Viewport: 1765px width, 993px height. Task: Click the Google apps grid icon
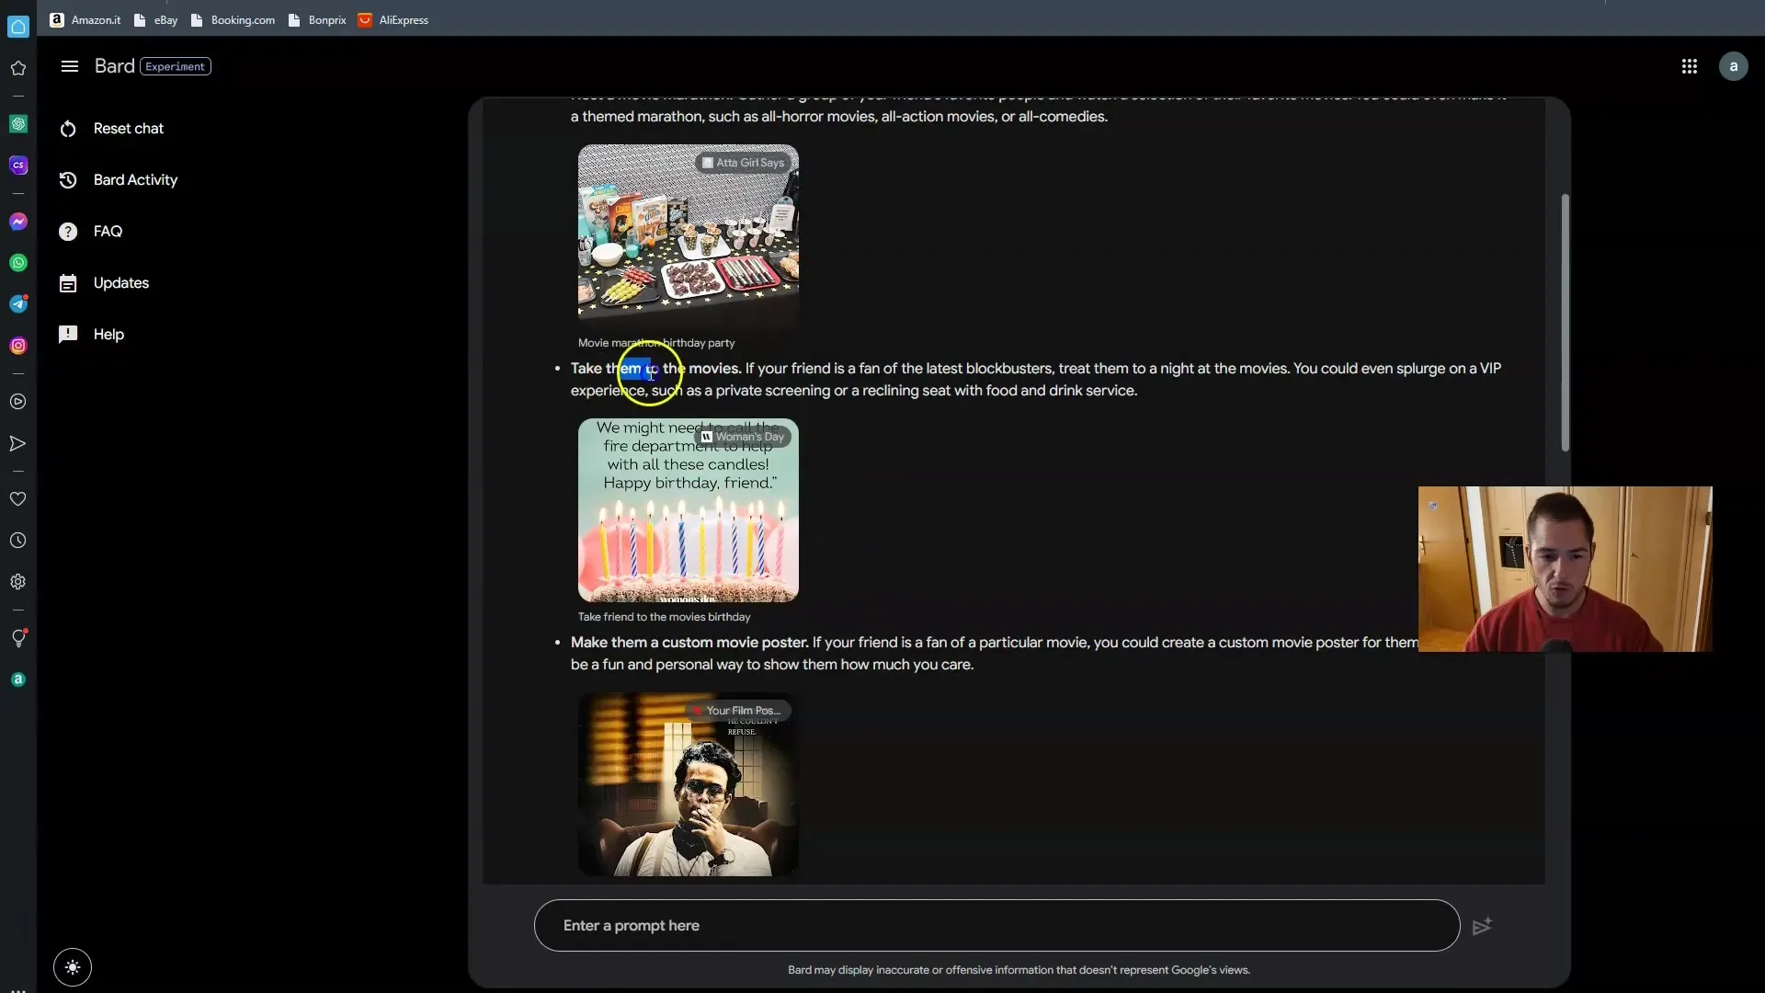pos(1690,65)
